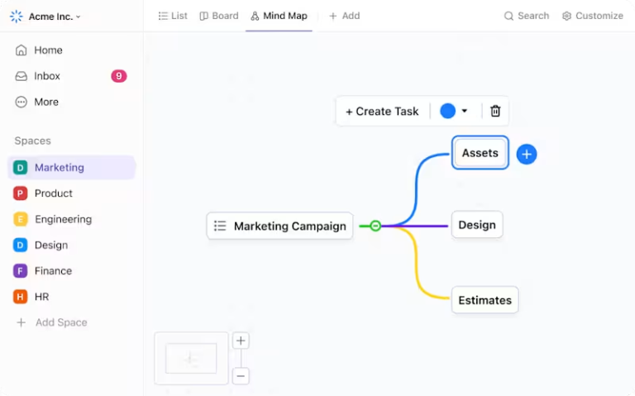Open Home from the sidebar
635x396 pixels.
pyautogui.click(x=39, y=50)
